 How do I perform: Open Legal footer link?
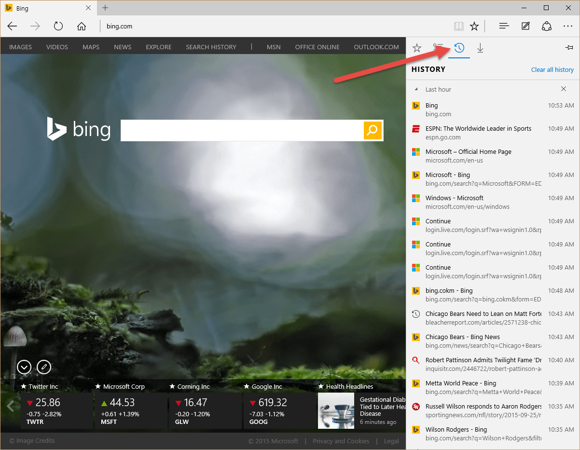coord(391,441)
